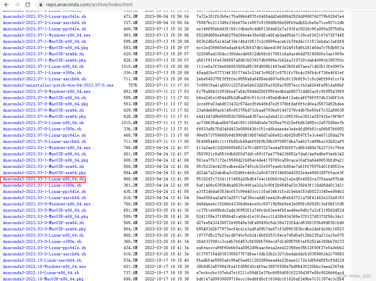Download Anaconda3-2023.07-0-Linux-x86_64.sh
This screenshot has width=376, height=281.
pyautogui.click(x=43, y=122)
